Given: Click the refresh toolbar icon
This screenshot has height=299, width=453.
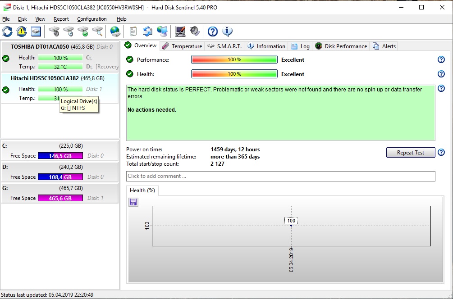Looking at the screenshot, I should click(x=8, y=32).
